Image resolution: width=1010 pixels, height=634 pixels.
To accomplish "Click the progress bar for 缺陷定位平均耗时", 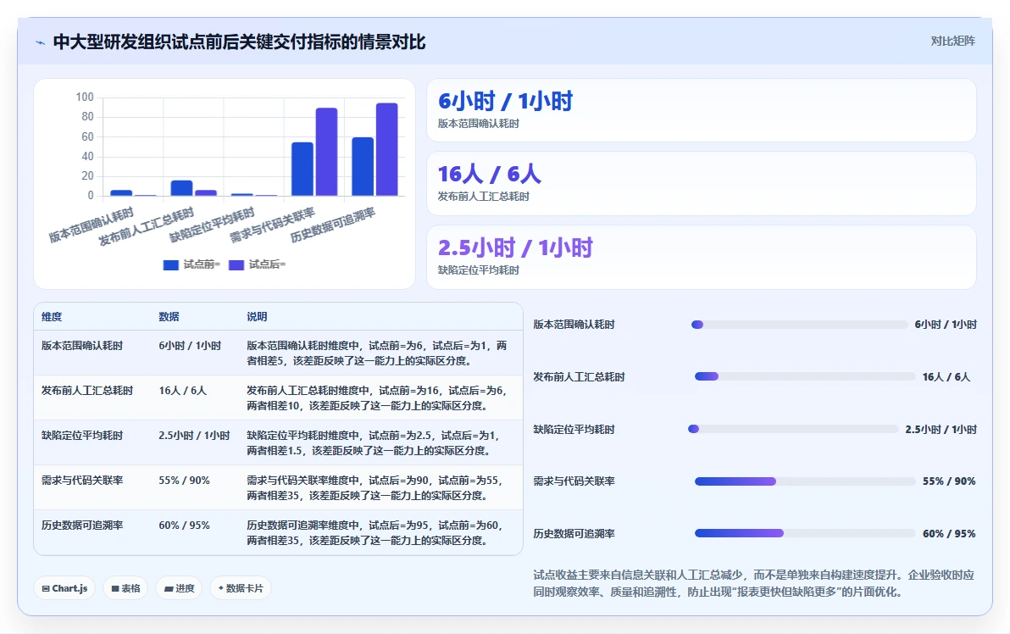I will (x=794, y=429).
